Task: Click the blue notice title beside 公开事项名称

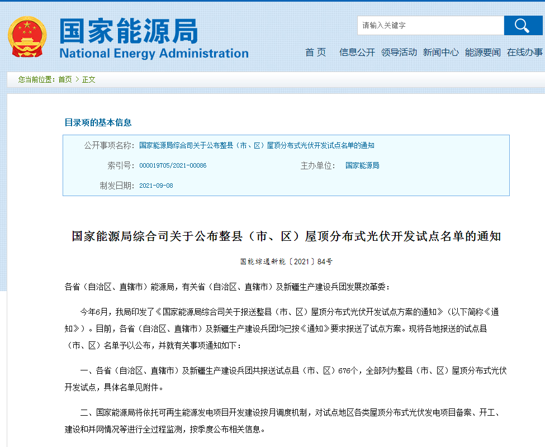Action: point(257,145)
